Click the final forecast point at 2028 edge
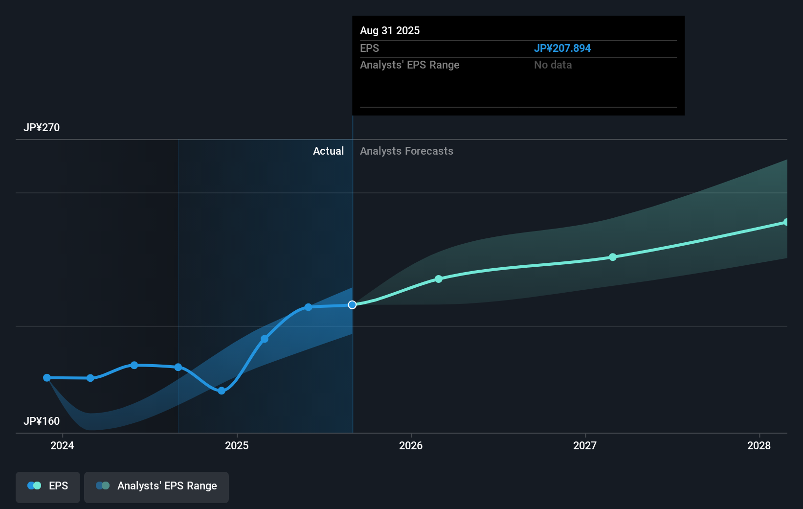803x509 pixels. [786, 222]
